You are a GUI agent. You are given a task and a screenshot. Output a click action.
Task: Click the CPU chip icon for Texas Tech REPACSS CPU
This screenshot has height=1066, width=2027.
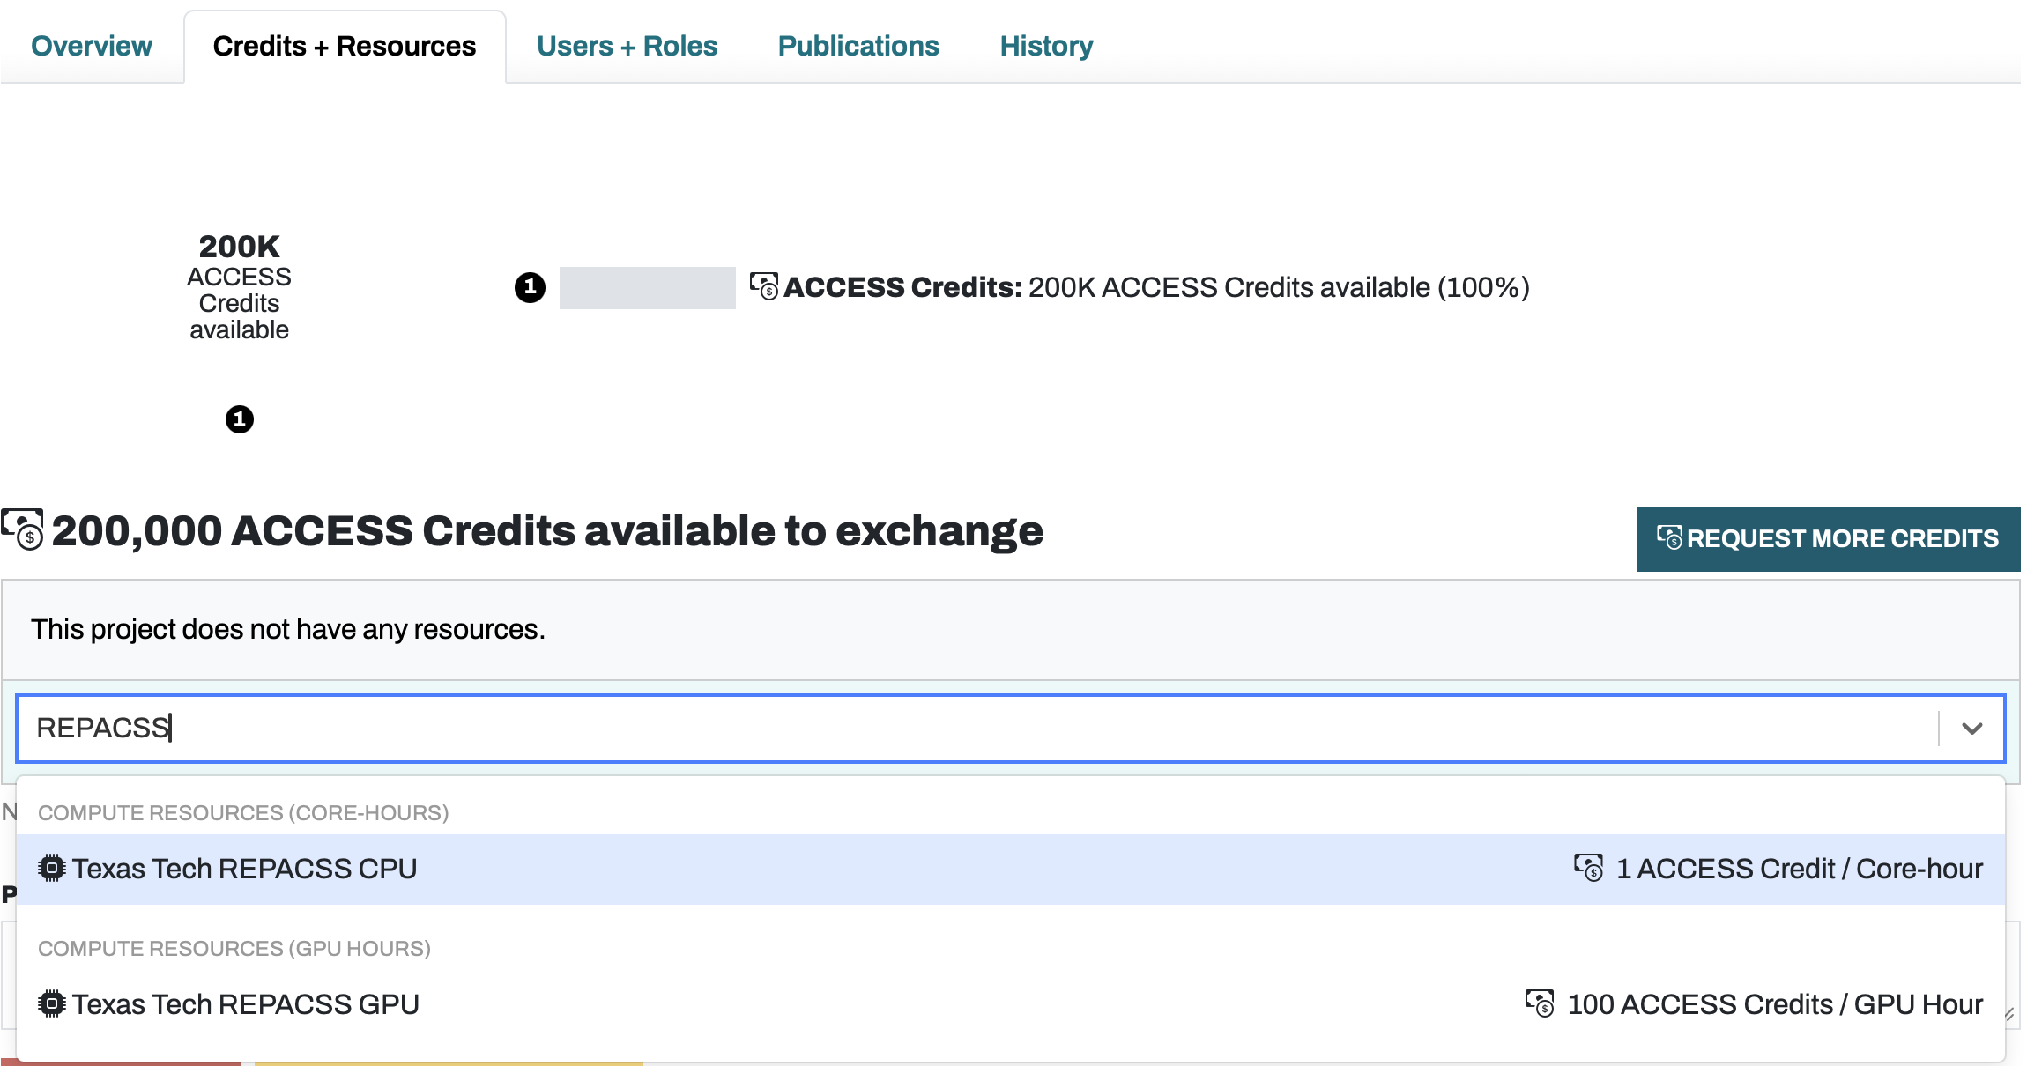(x=52, y=868)
